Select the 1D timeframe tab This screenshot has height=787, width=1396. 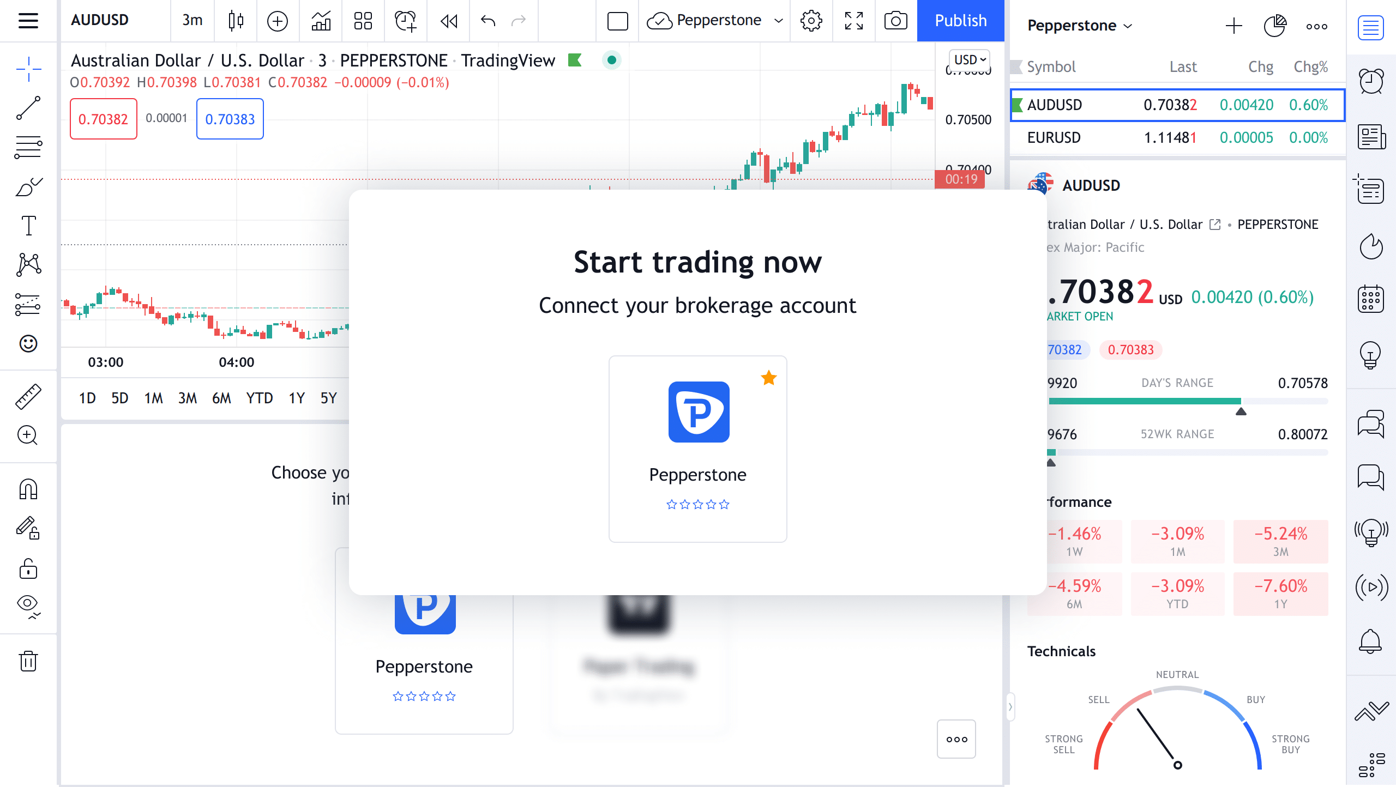[x=86, y=397]
